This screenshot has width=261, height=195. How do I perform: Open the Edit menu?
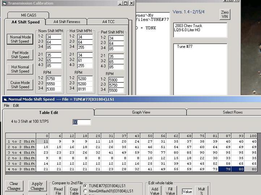tap(16, 105)
